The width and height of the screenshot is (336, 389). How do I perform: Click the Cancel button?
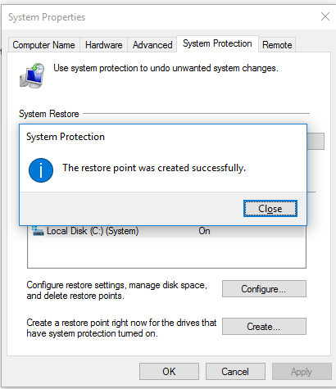[x=235, y=371]
